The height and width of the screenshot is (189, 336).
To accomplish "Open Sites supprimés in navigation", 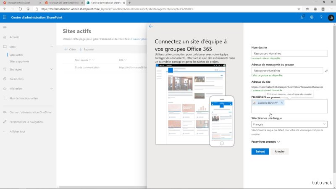I will pyautogui.click(x=19, y=61).
